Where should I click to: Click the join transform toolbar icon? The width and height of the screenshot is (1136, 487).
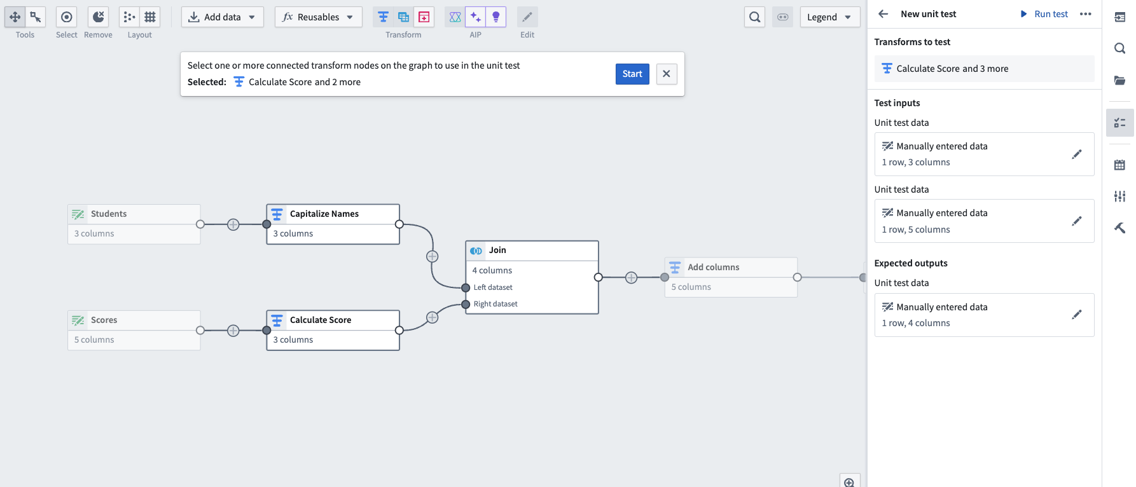pyautogui.click(x=403, y=17)
